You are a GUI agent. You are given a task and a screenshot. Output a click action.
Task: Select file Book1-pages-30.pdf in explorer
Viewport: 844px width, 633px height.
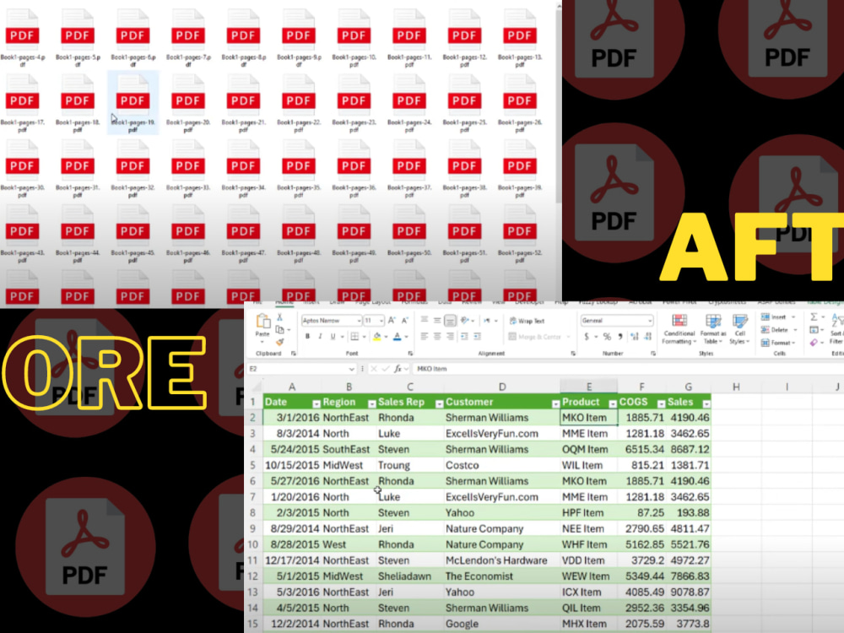point(22,169)
